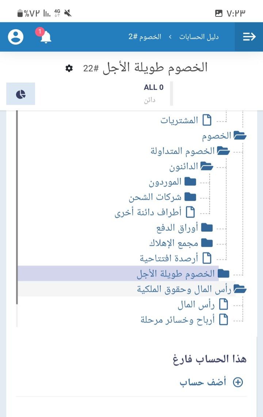Open الخصوم #2 breadcrumb link
263x417 pixels.
coord(145,37)
